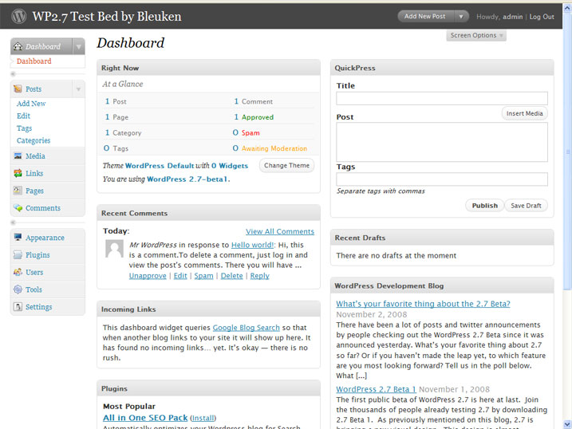Open the Media menu
The image size is (572, 429).
[35, 156]
